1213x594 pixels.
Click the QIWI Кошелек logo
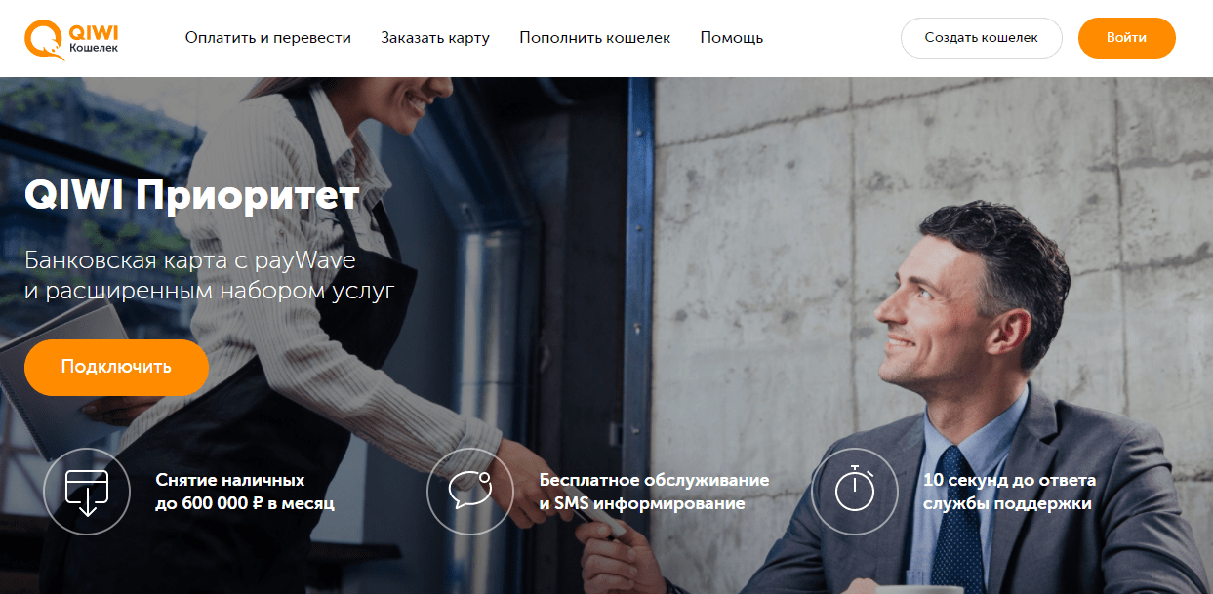(73, 38)
